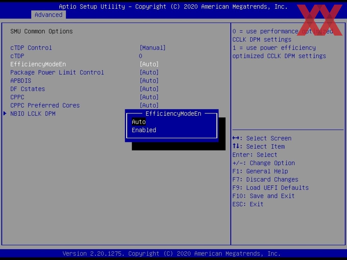The height and width of the screenshot is (260, 347).
Task: Open the Advanced tab
Action: [x=48, y=15]
